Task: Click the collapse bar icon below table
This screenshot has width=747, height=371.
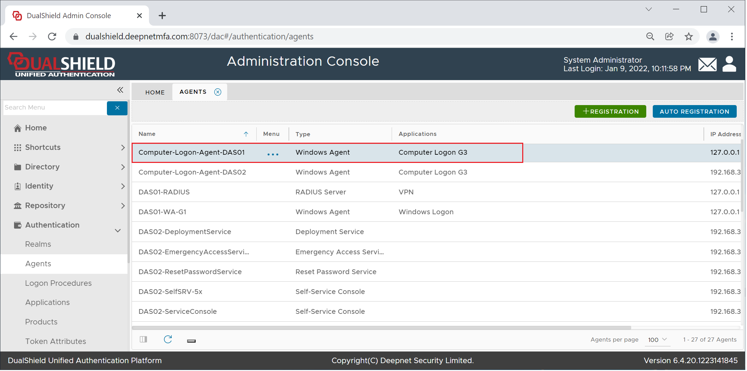Action: point(191,341)
